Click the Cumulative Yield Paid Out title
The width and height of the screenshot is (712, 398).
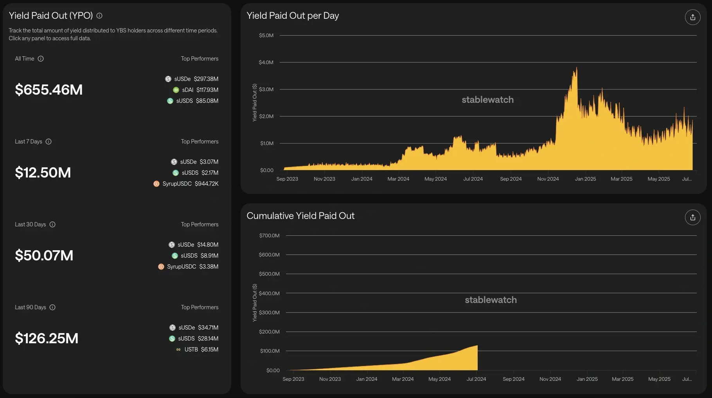pyautogui.click(x=300, y=216)
